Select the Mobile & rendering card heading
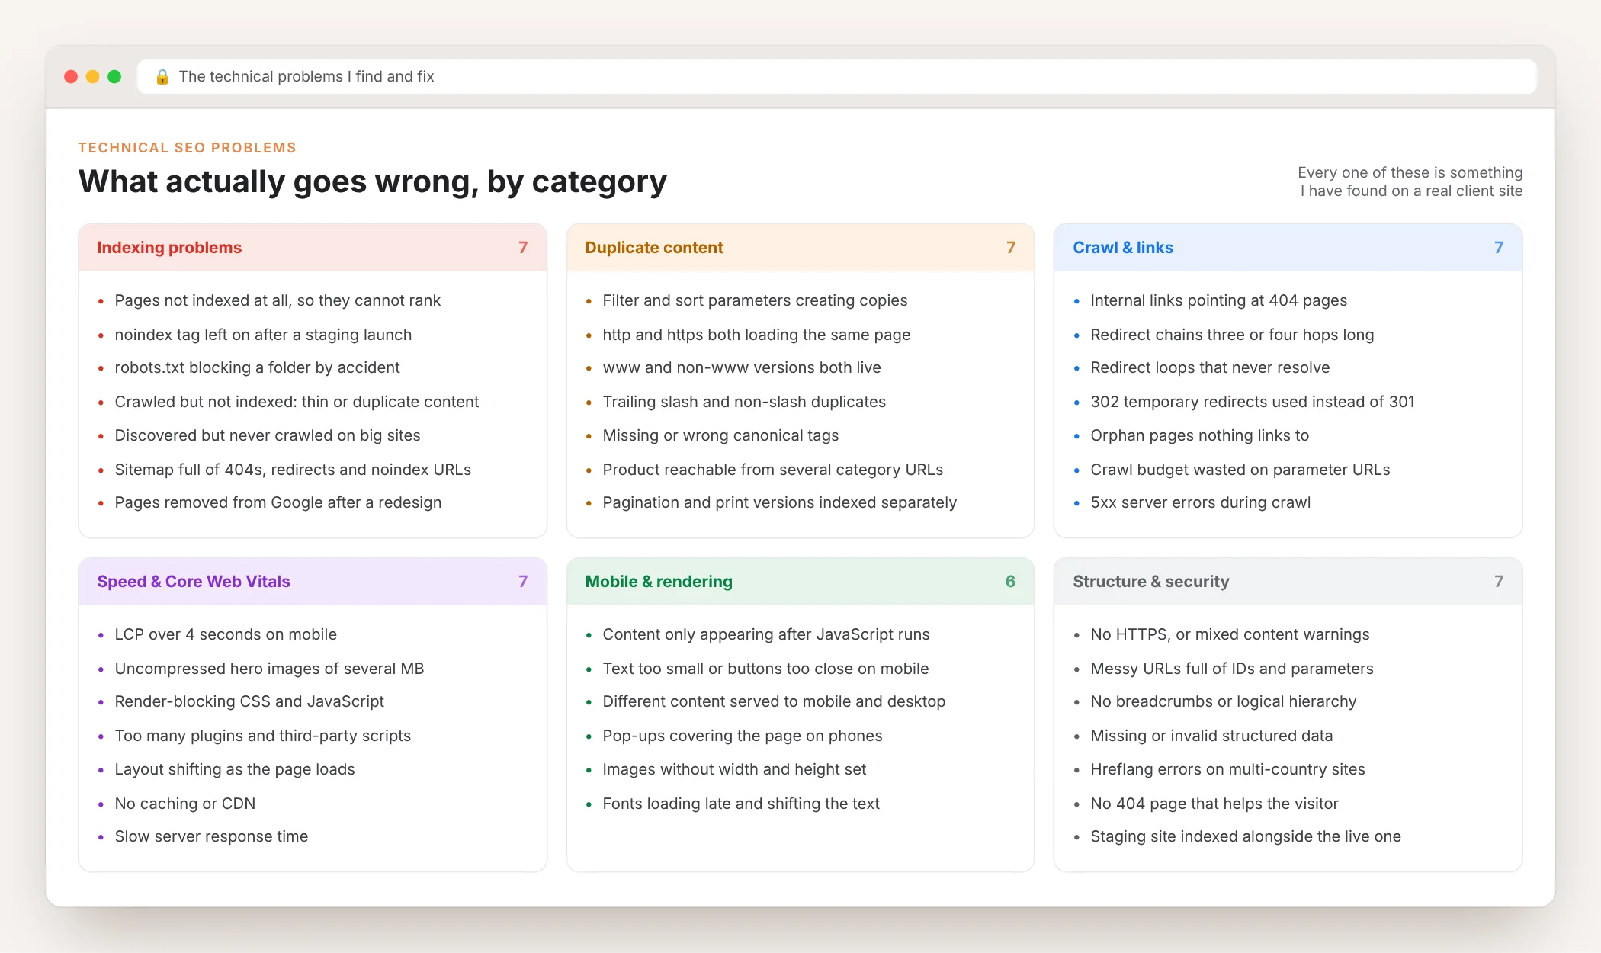 pos(659,581)
